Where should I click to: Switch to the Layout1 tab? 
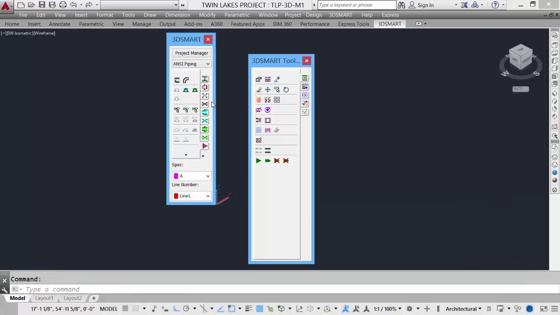(x=44, y=298)
